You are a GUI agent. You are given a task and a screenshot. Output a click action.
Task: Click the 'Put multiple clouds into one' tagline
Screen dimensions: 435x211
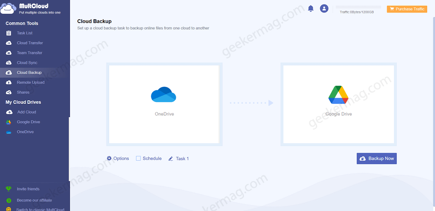pyautogui.click(x=40, y=13)
